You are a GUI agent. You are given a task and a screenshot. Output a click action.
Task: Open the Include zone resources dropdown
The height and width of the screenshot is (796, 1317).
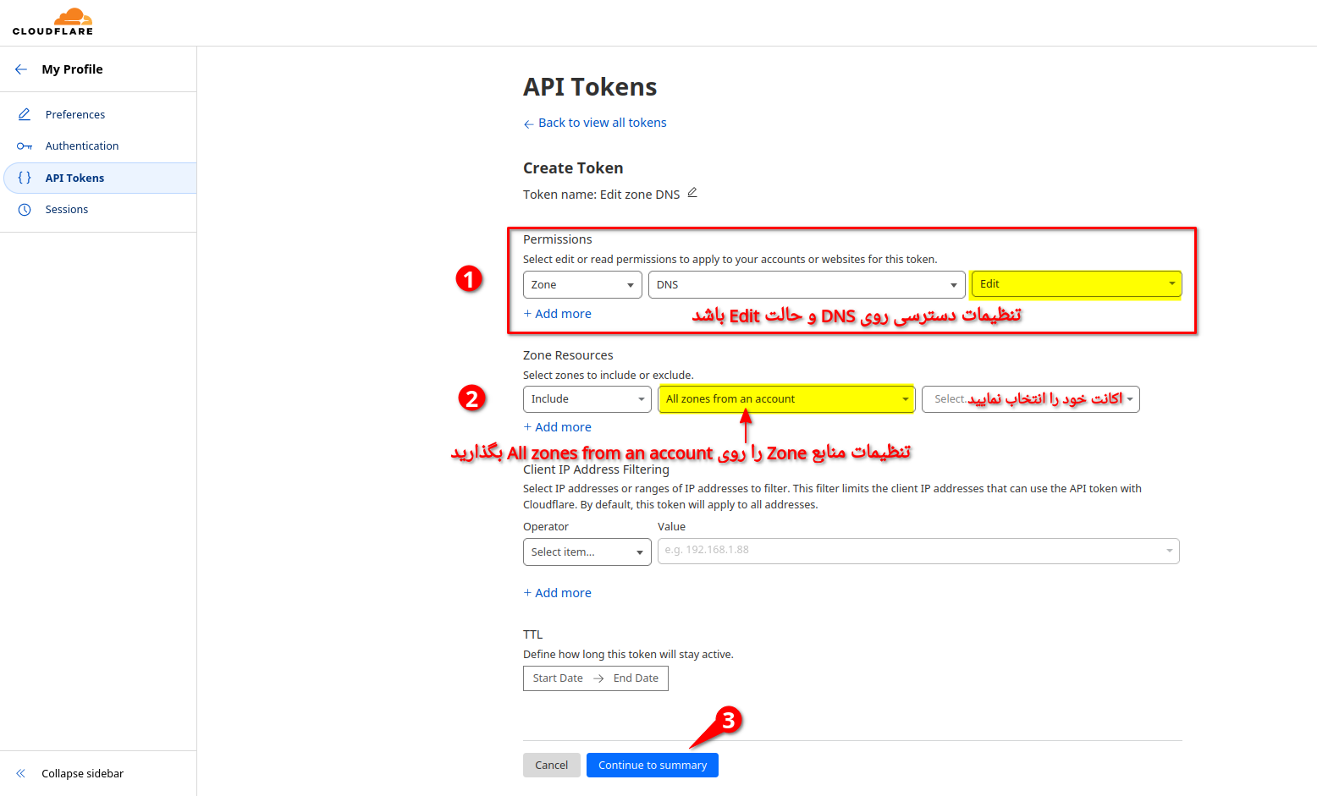pos(587,399)
